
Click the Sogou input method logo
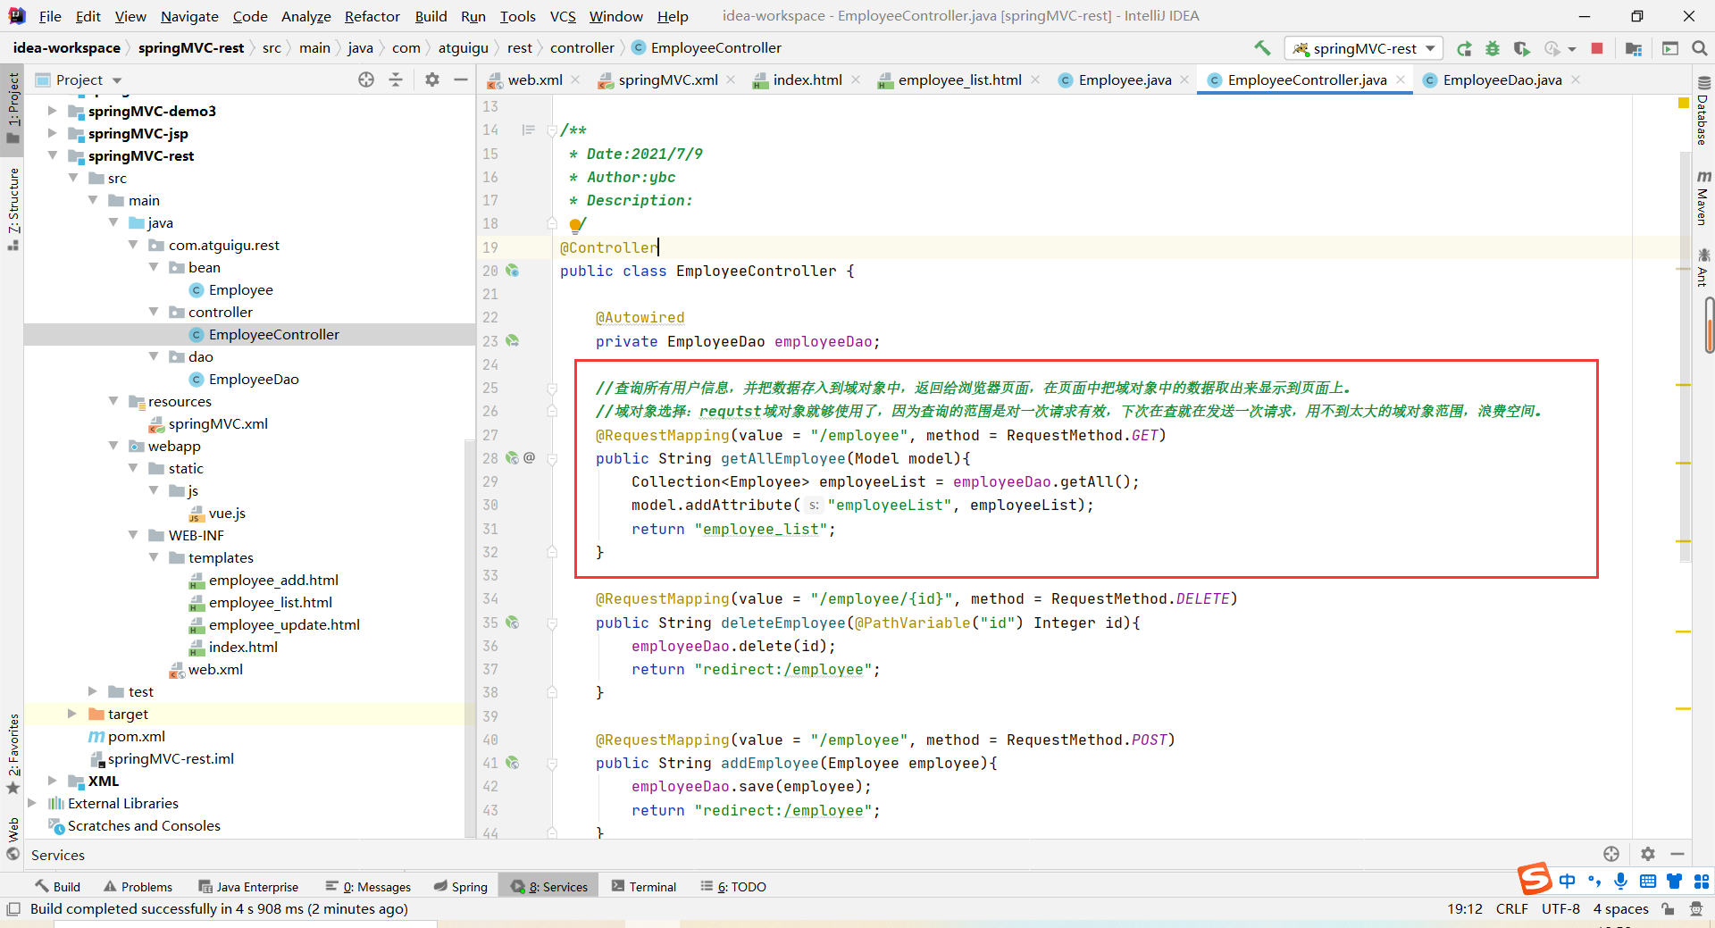pos(1535,880)
